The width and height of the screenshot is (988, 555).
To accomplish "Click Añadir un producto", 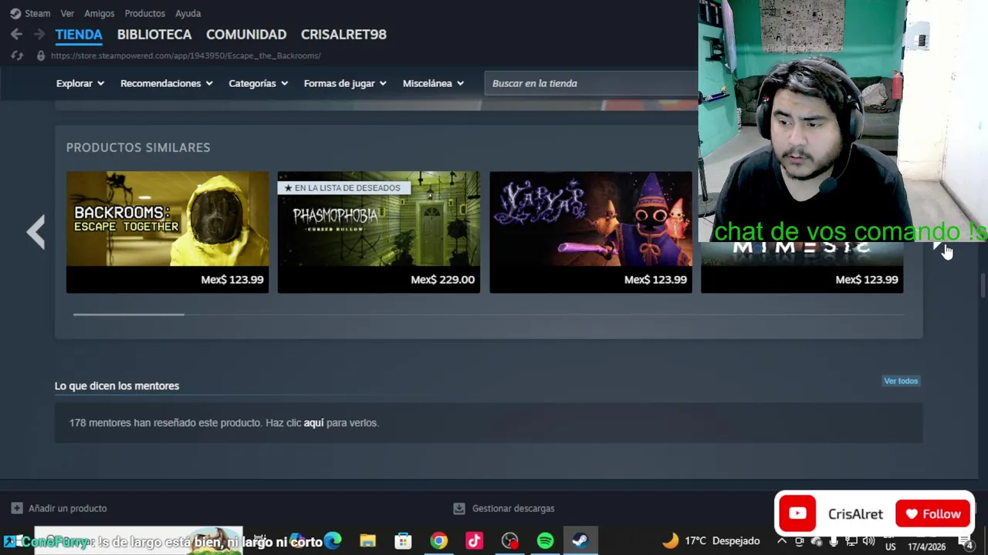I will [x=67, y=508].
